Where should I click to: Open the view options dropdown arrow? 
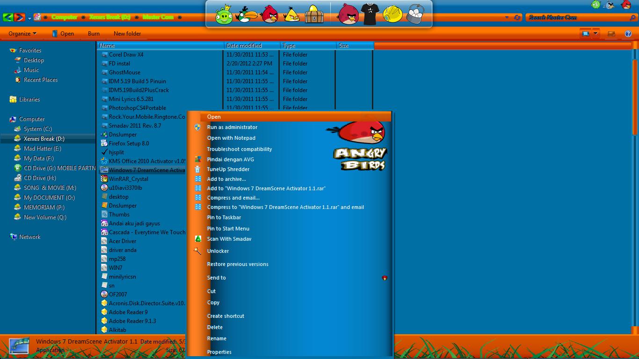(x=595, y=34)
